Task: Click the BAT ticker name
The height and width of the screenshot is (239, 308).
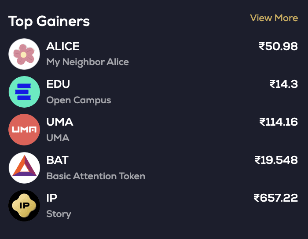Action: point(58,160)
